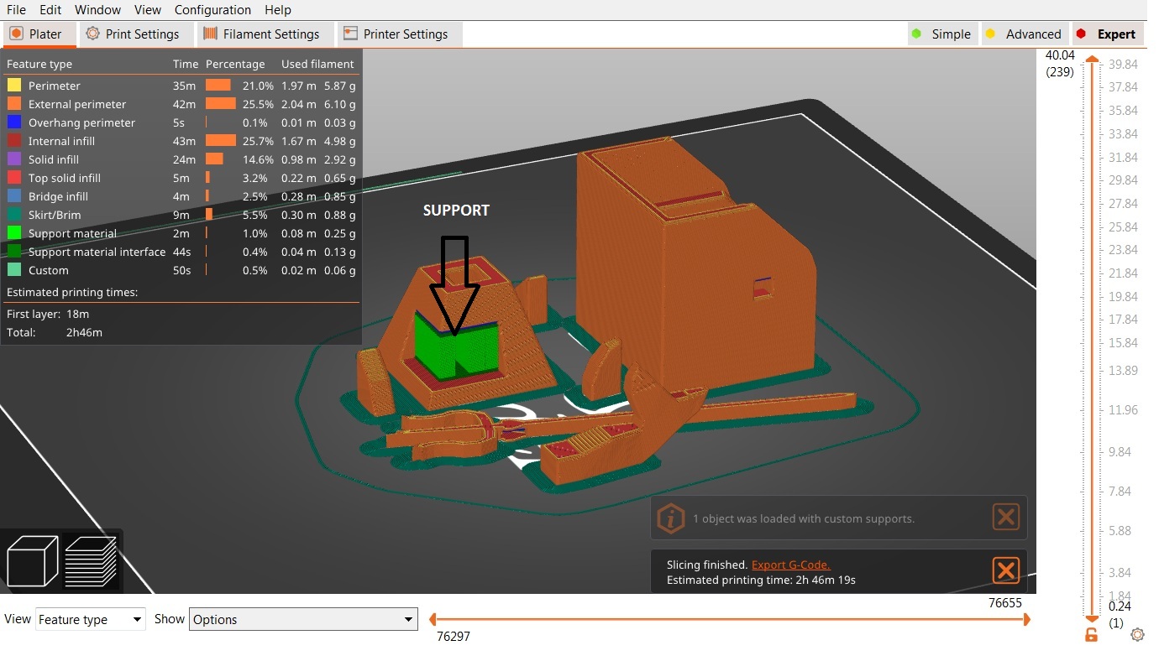Switch to Simple mode

coord(942,34)
